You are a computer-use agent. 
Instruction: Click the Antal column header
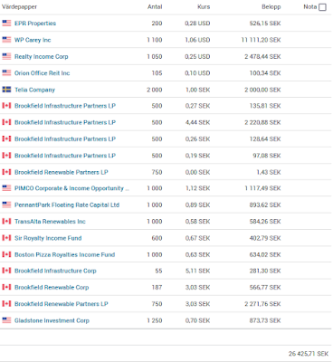[155, 7]
